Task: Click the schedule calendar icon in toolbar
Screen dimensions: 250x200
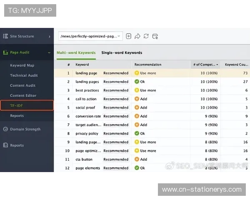Action: (155, 36)
